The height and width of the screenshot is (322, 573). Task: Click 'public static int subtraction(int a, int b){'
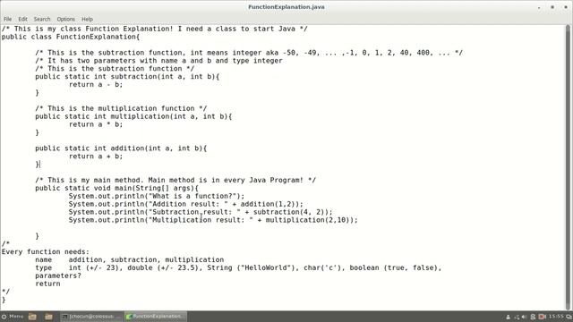[127, 77]
